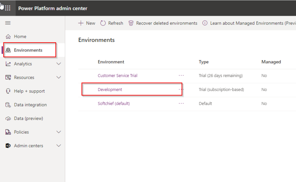Expand the Policies menu chevron

[59, 132]
